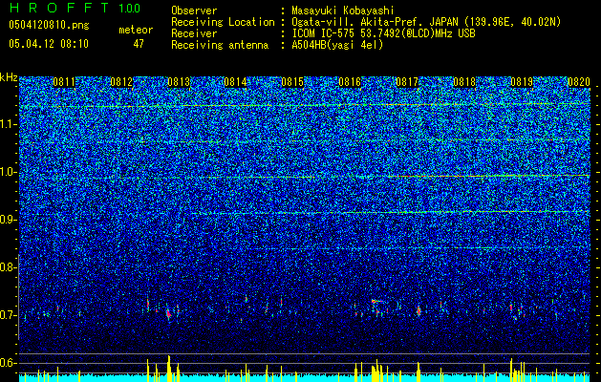Click the Receiving antenna label

(x=220, y=45)
